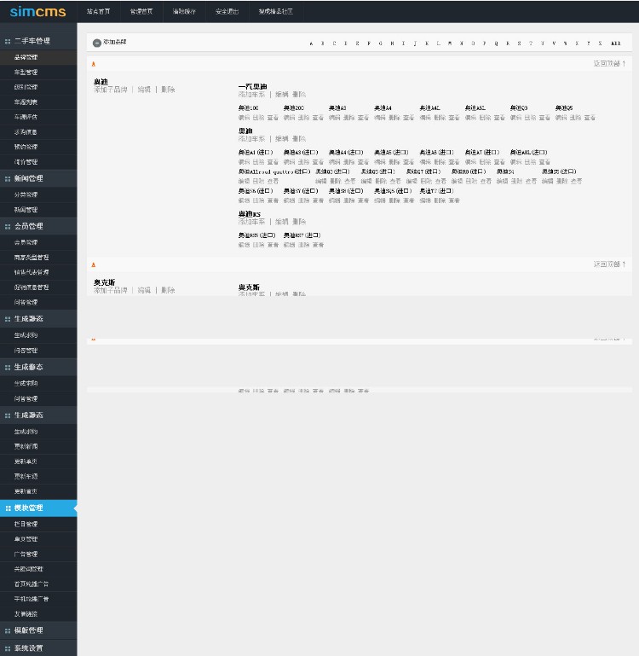Filter brands by letter K link
This screenshot has width=639, height=656.
click(x=427, y=44)
